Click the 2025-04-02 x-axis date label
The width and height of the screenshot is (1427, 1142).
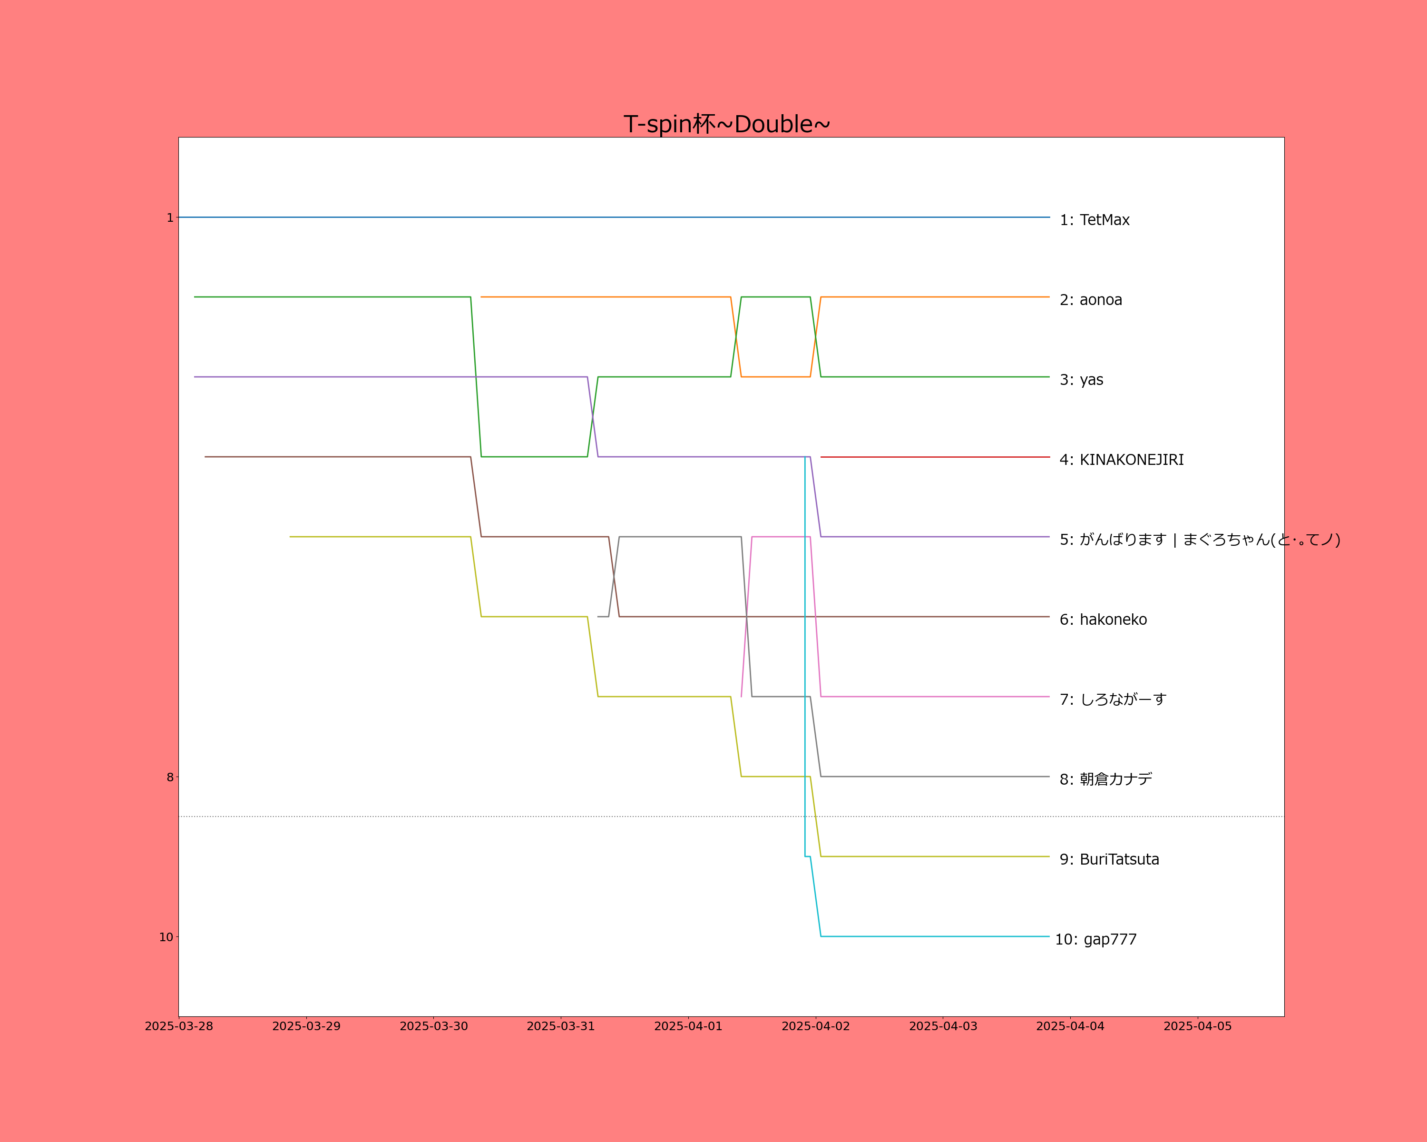[815, 1026]
